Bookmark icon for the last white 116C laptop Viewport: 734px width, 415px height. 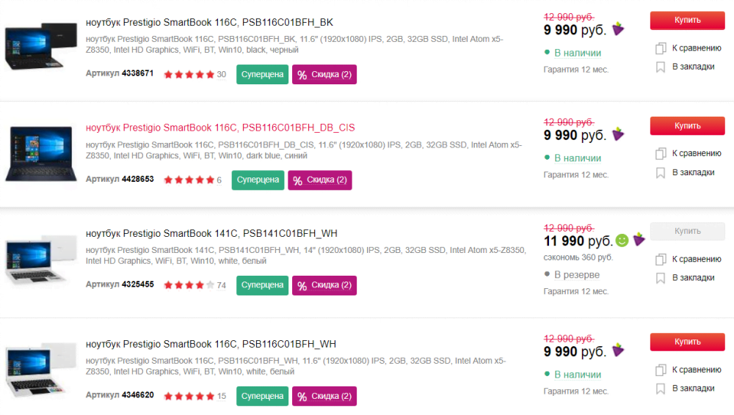coord(661,389)
